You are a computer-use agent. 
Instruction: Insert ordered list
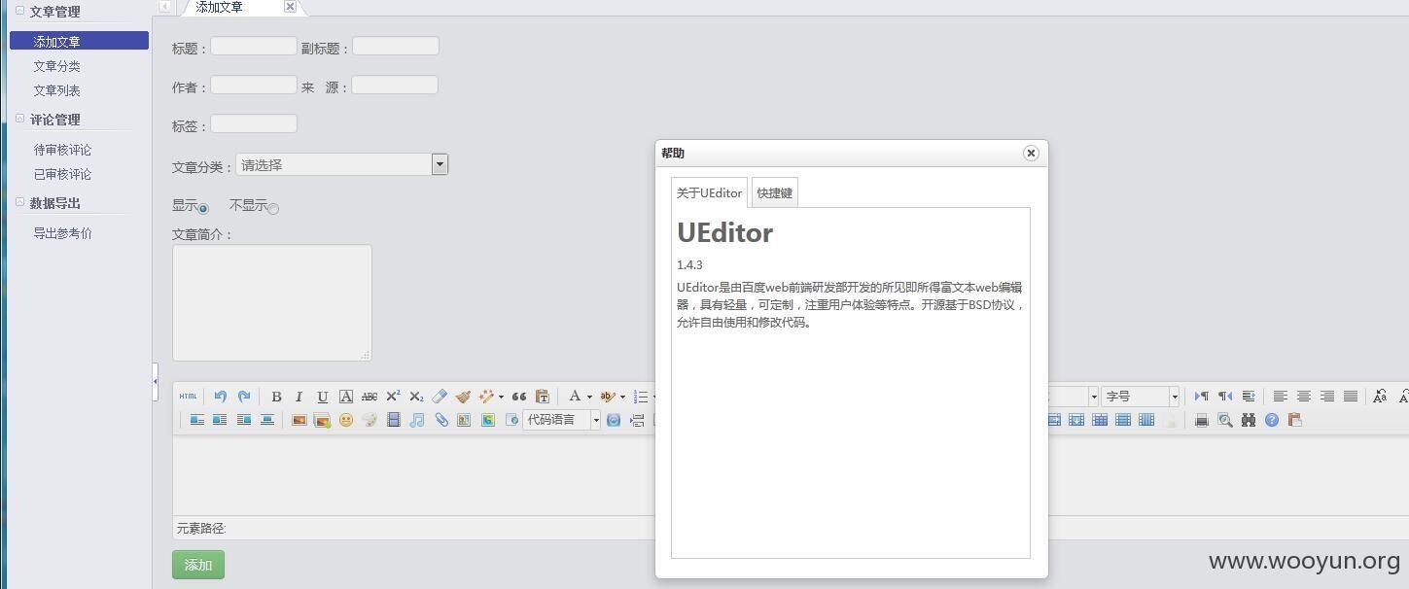[641, 396]
